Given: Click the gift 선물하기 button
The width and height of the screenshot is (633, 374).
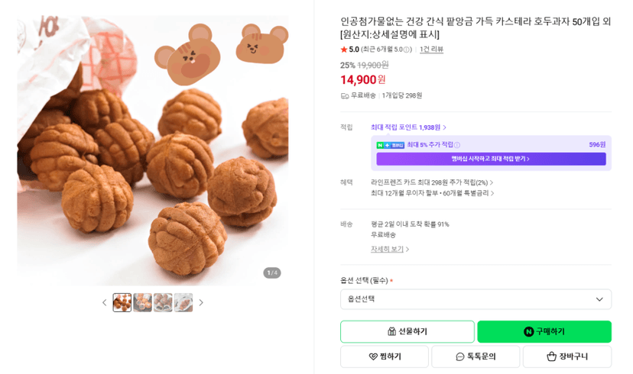Looking at the screenshot, I should (x=407, y=331).
